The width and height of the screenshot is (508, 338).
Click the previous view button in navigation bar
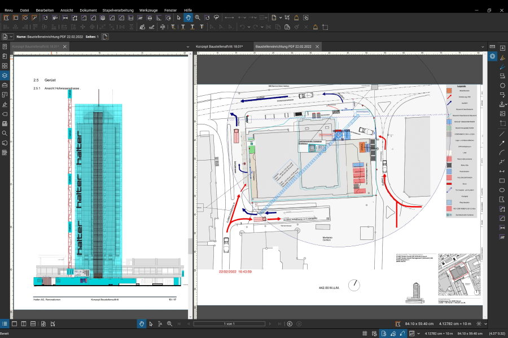pos(290,324)
